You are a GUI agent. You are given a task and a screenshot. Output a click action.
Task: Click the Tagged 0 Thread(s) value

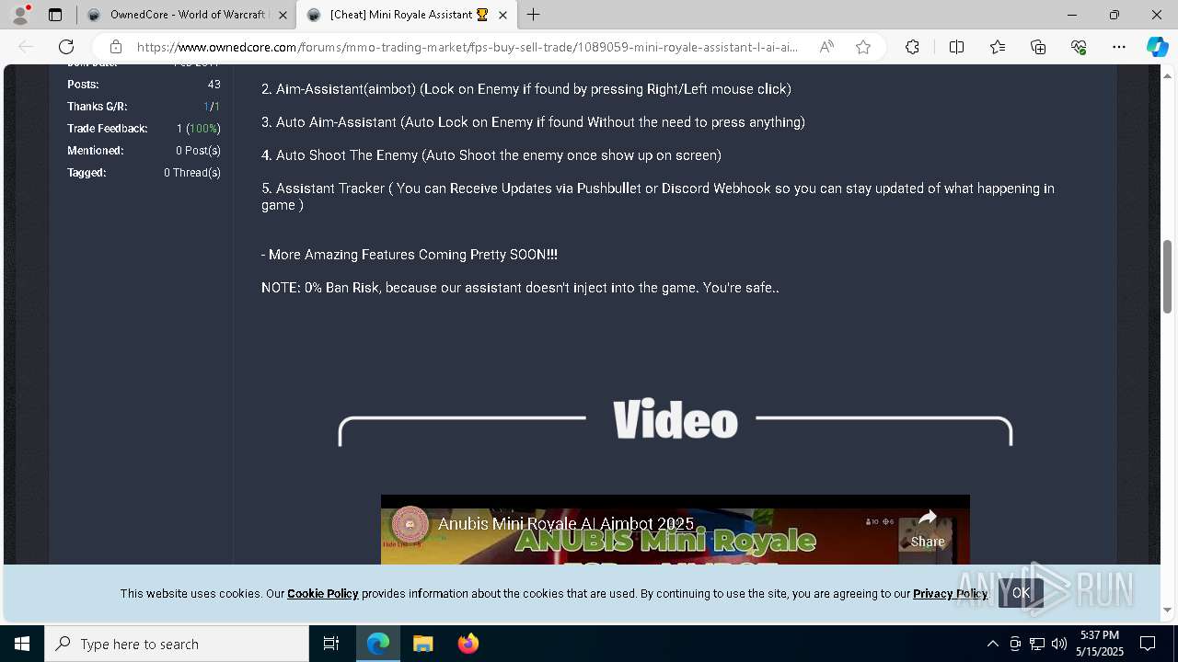[192, 173]
